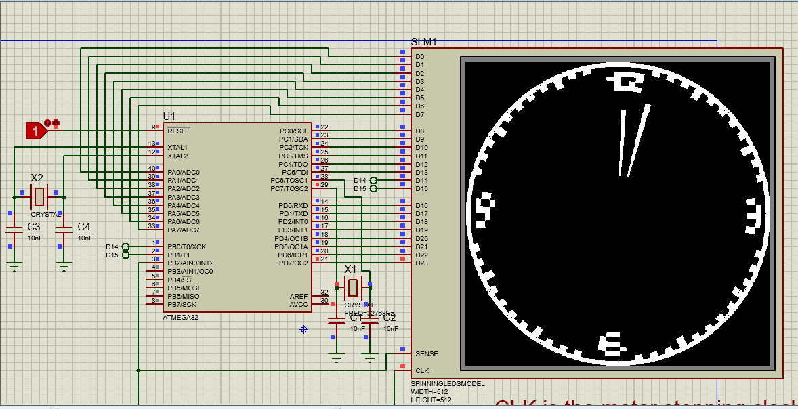Screen dimensions: 798x409
Task: Click the SLM1 component reference label
Action: [423, 42]
